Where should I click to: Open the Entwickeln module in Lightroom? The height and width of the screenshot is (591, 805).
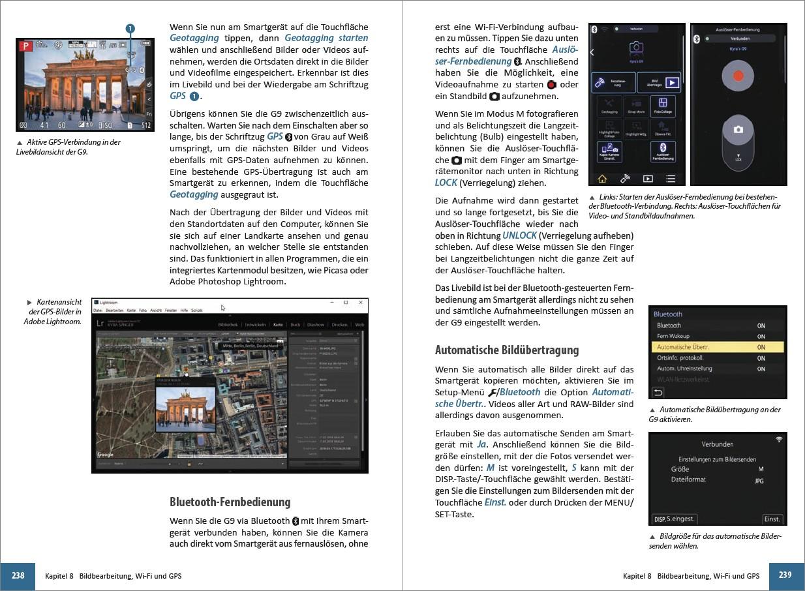[x=256, y=324]
